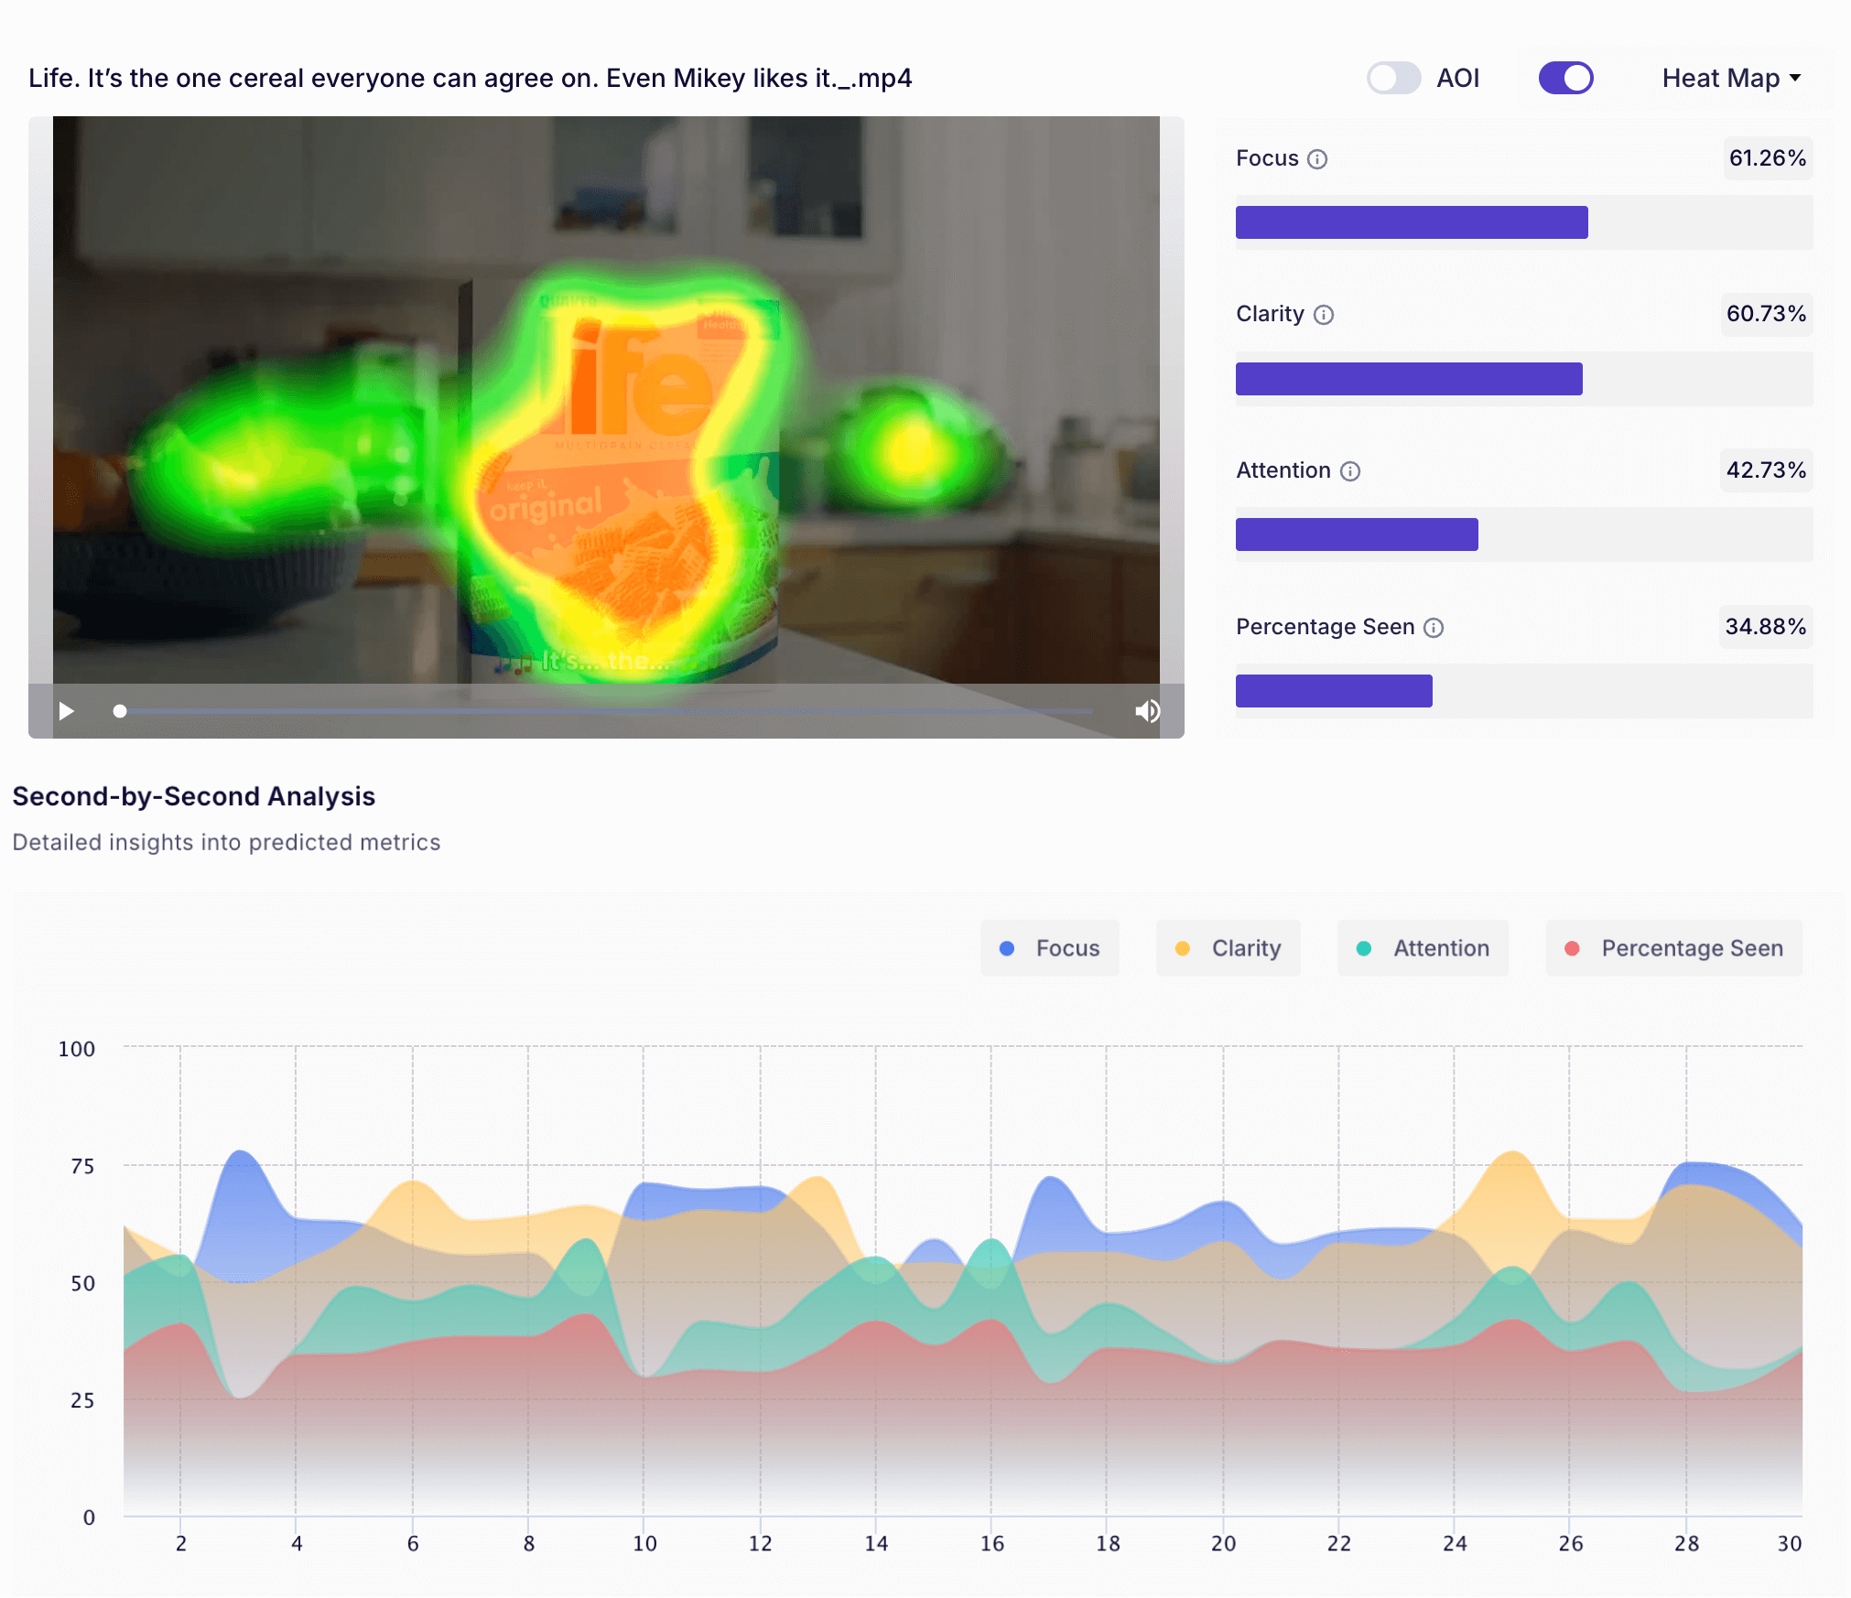Screen dimensions: 1851x1598
Task: Click x-axis label 30 on chart
Action: tap(1790, 1544)
